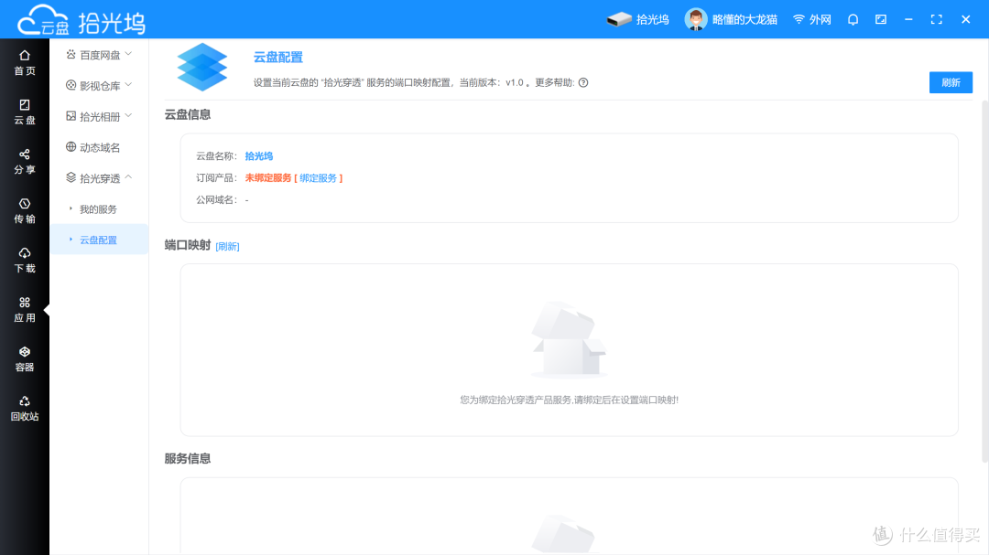Viewport: 989px width, 555px height.
Task: Close the 拾光坞 window
Action: point(966,19)
